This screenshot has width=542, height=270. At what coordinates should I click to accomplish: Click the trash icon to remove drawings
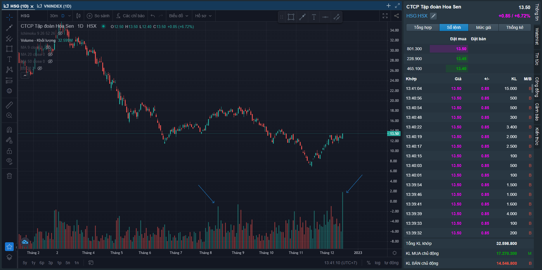(9, 176)
